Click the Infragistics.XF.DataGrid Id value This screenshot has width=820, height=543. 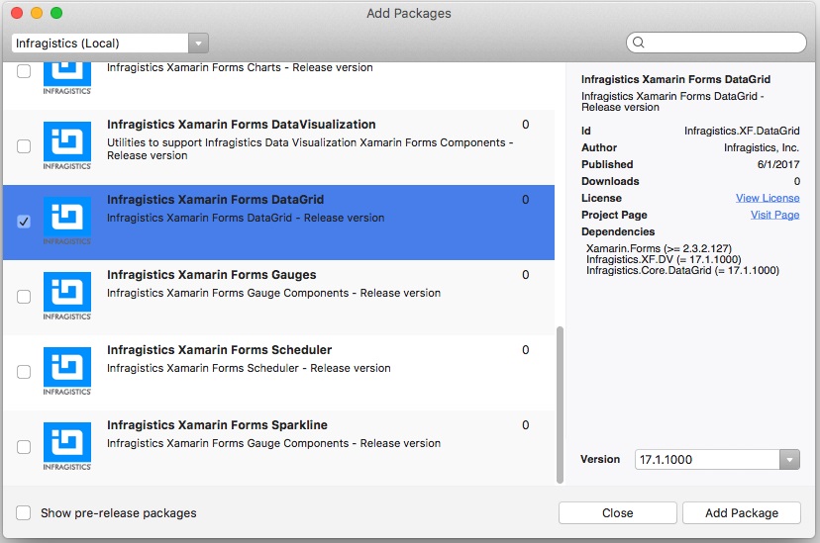point(742,131)
